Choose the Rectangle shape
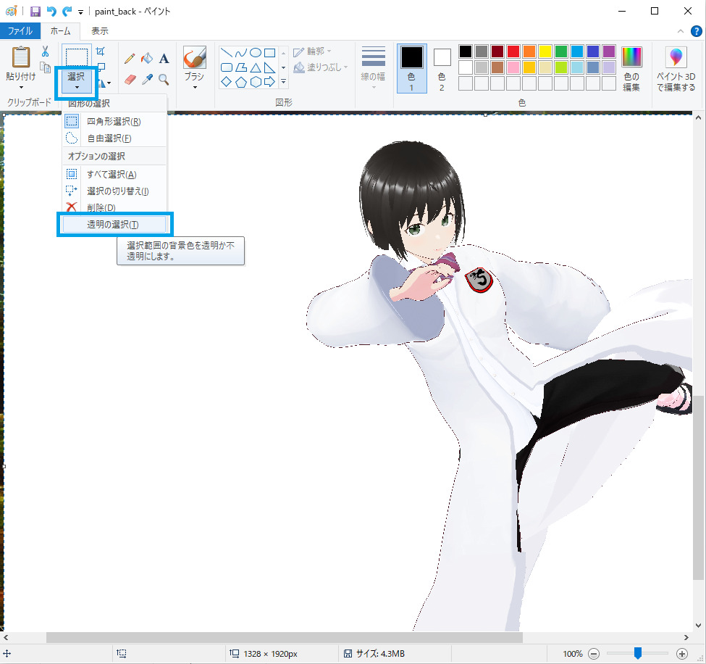Screen dimensions: 706x664 (x=269, y=53)
